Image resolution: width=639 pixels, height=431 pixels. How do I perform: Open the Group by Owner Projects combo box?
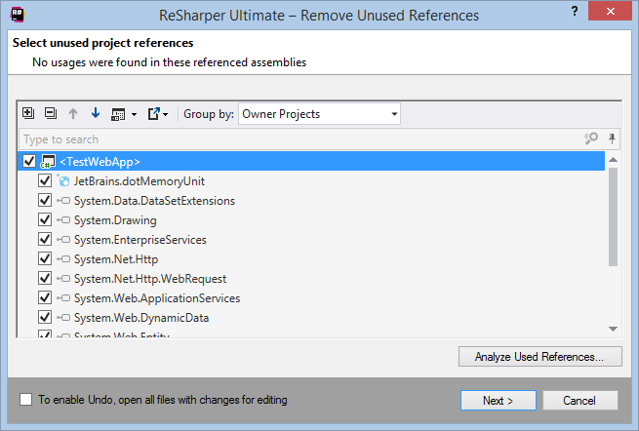(x=320, y=114)
